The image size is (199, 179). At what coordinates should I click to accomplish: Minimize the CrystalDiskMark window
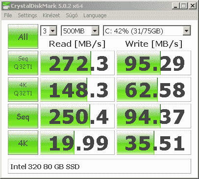[175, 6]
